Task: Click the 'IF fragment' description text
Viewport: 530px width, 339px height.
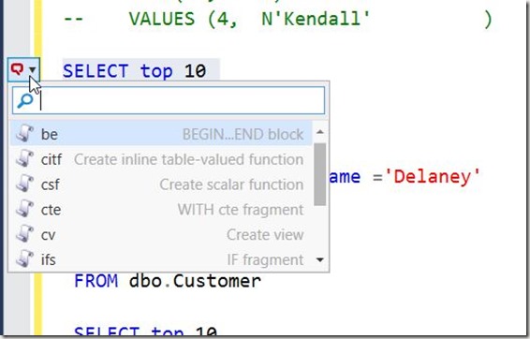Action: coord(265,259)
